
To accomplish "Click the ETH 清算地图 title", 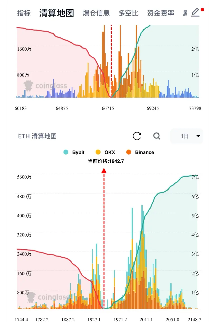I will click(x=37, y=136).
